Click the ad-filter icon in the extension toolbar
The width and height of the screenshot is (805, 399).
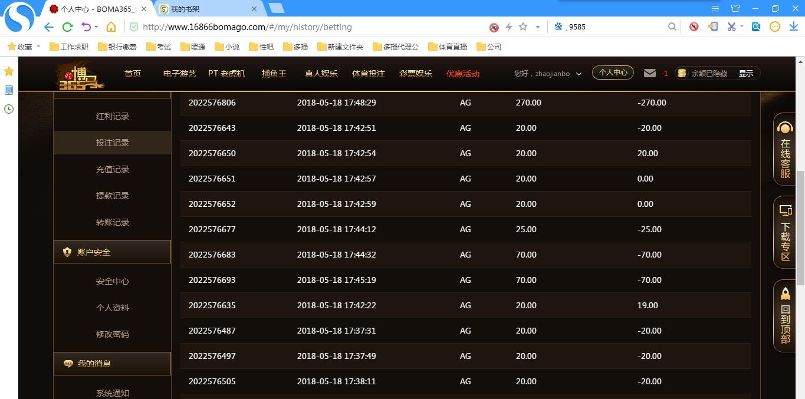coord(694,27)
